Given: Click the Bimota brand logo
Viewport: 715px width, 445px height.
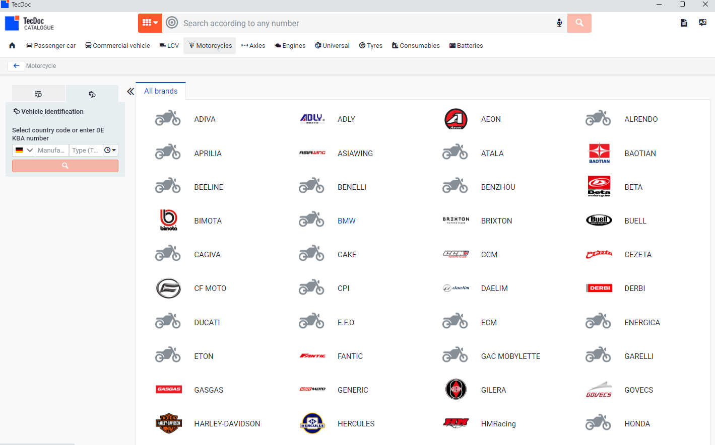Looking at the screenshot, I should [169, 220].
